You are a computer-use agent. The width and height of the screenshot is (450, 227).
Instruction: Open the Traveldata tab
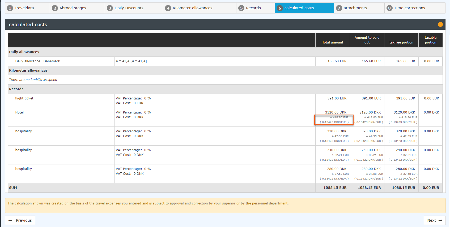(27, 8)
